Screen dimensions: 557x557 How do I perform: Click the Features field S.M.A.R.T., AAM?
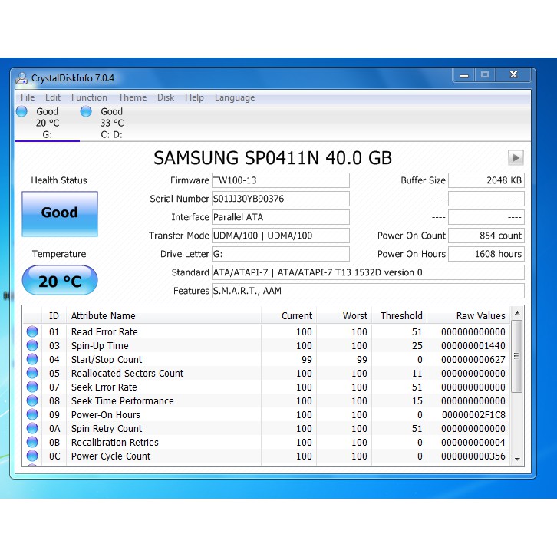click(x=368, y=291)
